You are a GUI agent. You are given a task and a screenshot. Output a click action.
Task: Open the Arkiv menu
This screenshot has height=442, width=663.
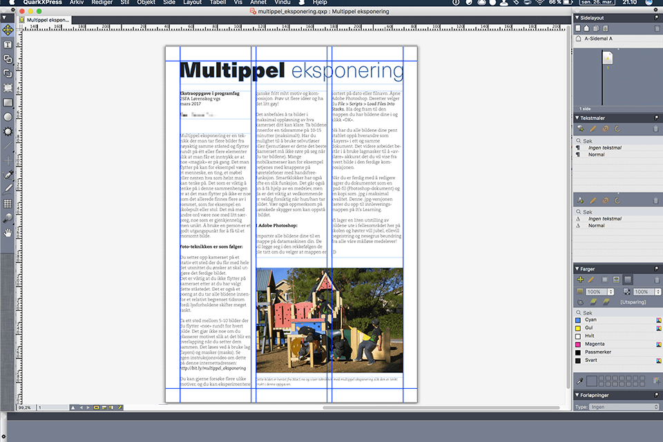(x=77, y=2)
